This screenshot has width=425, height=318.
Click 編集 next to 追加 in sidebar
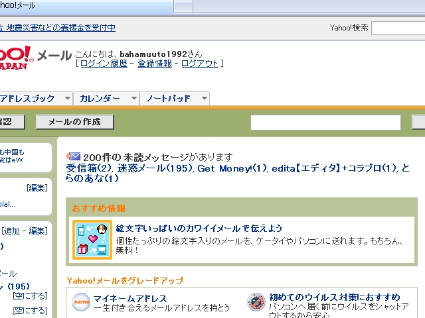coord(37,231)
